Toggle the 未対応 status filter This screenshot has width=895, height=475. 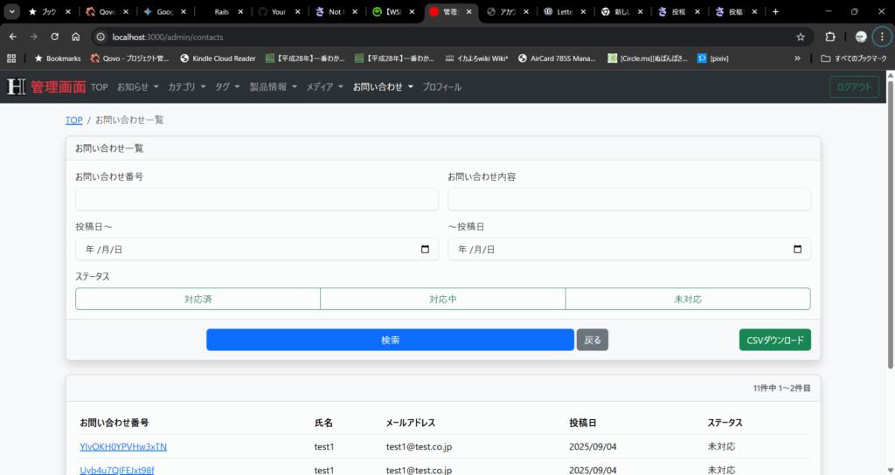688,299
